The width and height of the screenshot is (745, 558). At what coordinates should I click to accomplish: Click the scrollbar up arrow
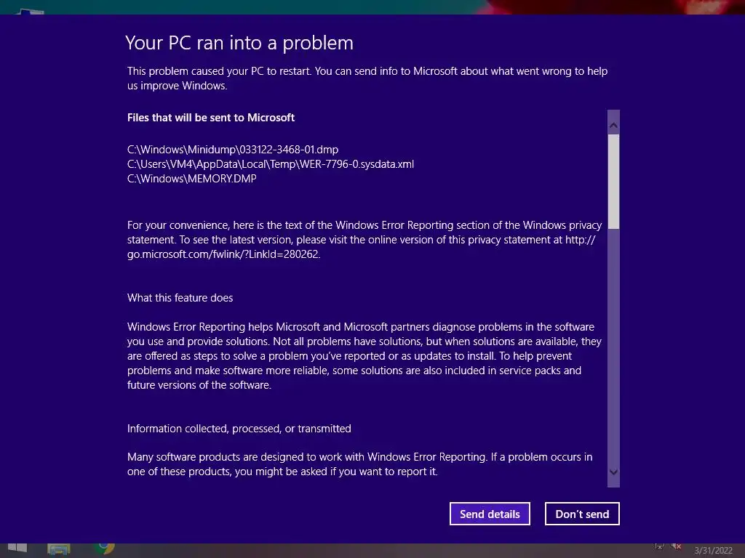coord(613,125)
